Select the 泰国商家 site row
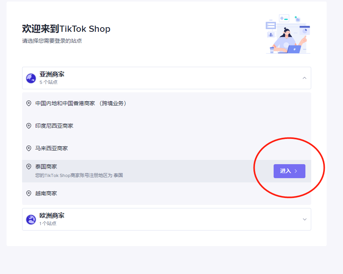 click(x=167, y=171)
